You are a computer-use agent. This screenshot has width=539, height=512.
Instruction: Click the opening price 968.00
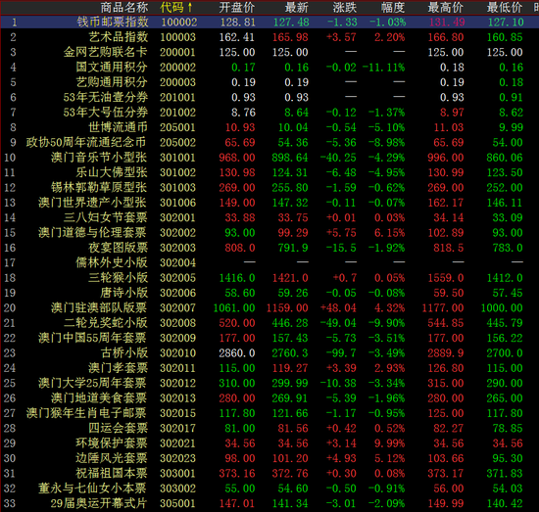click(x=237, y=158)
